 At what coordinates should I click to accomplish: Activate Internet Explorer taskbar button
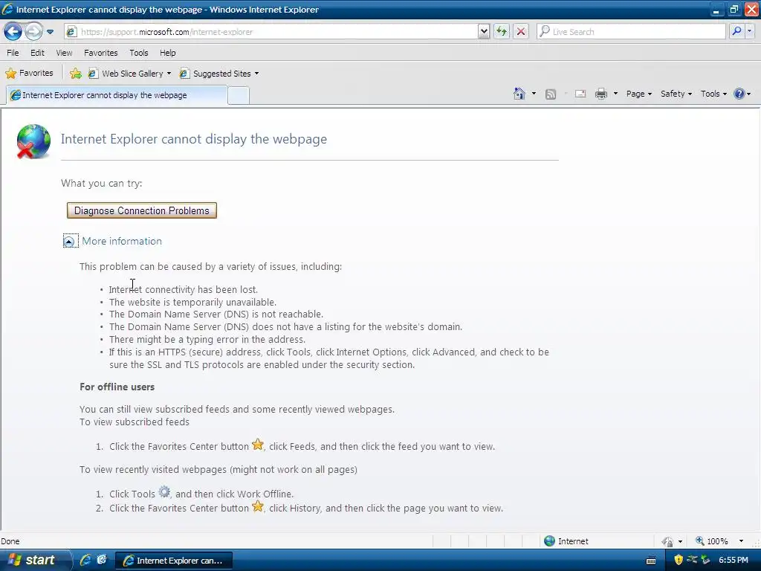pos(174,561)
